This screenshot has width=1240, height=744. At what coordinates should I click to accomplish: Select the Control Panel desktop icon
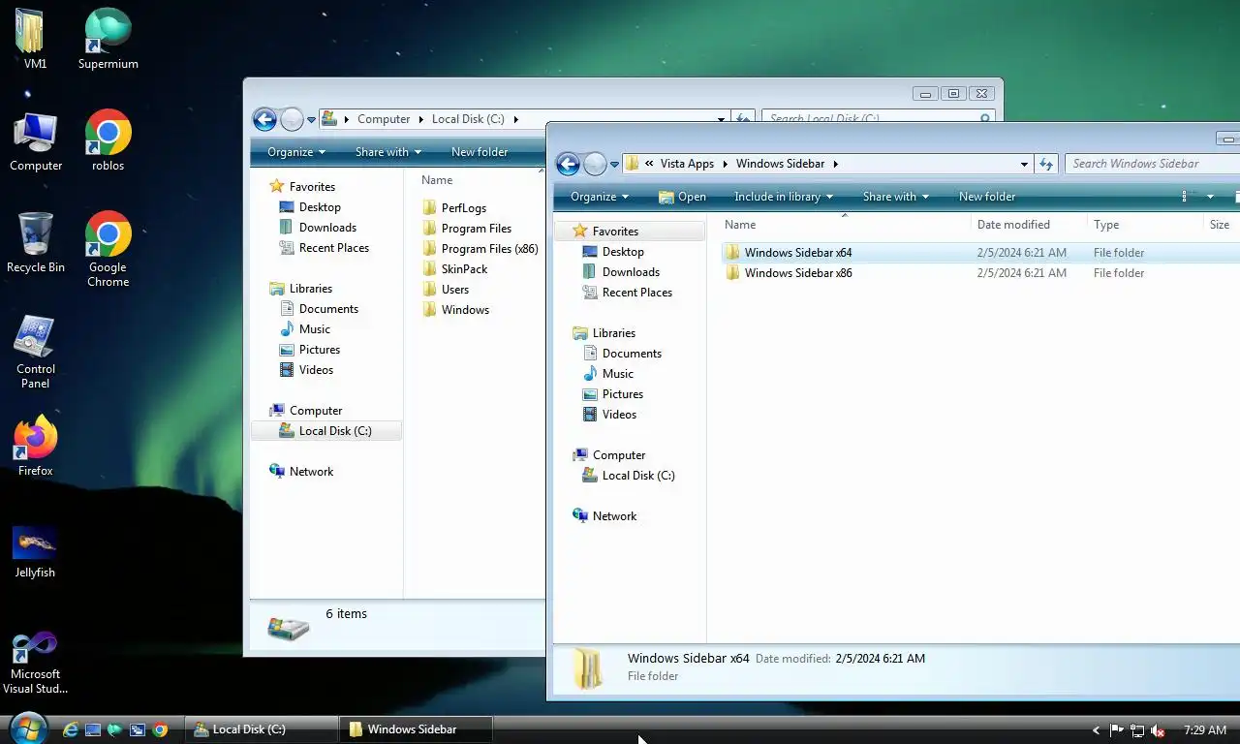point(36,351)
